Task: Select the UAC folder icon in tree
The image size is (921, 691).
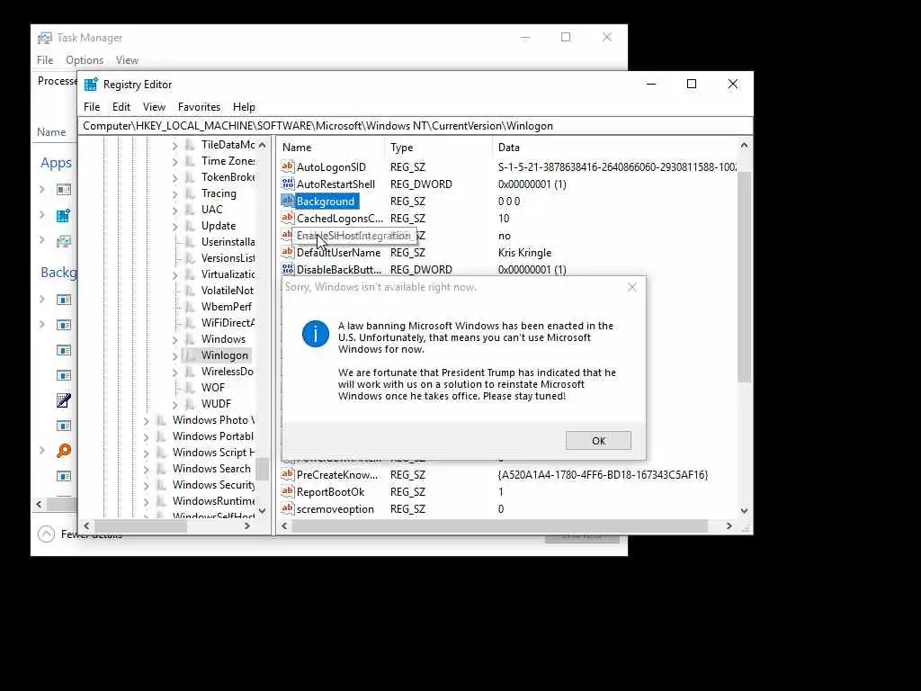Action: click(x=191, y=209)
